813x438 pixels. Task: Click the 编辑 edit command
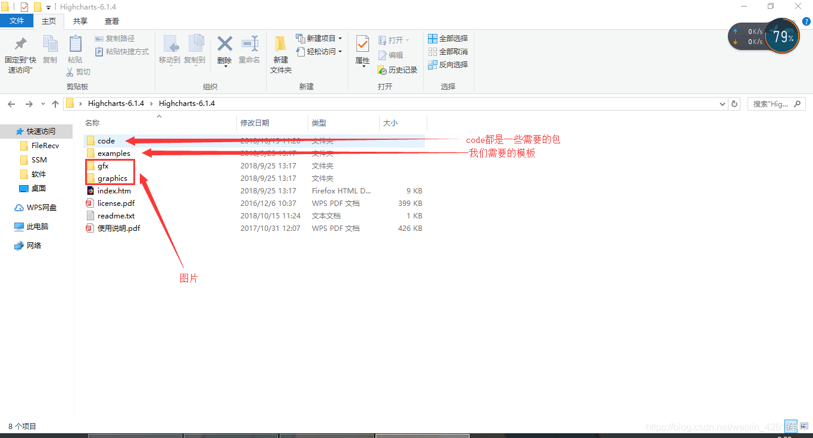click(x=390, y=55)
